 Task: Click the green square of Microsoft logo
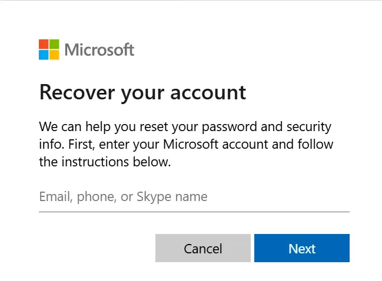[54, 45]
